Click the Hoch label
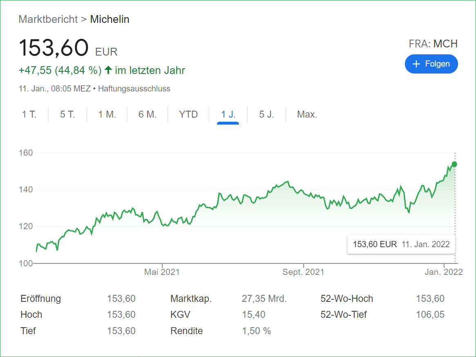The image size is (476, 357). pos(31,315)
